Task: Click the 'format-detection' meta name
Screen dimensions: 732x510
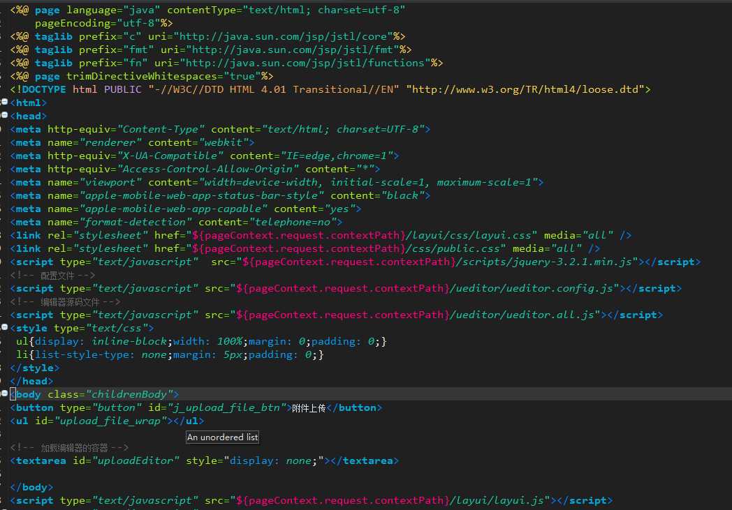Action: coord(136,223)
